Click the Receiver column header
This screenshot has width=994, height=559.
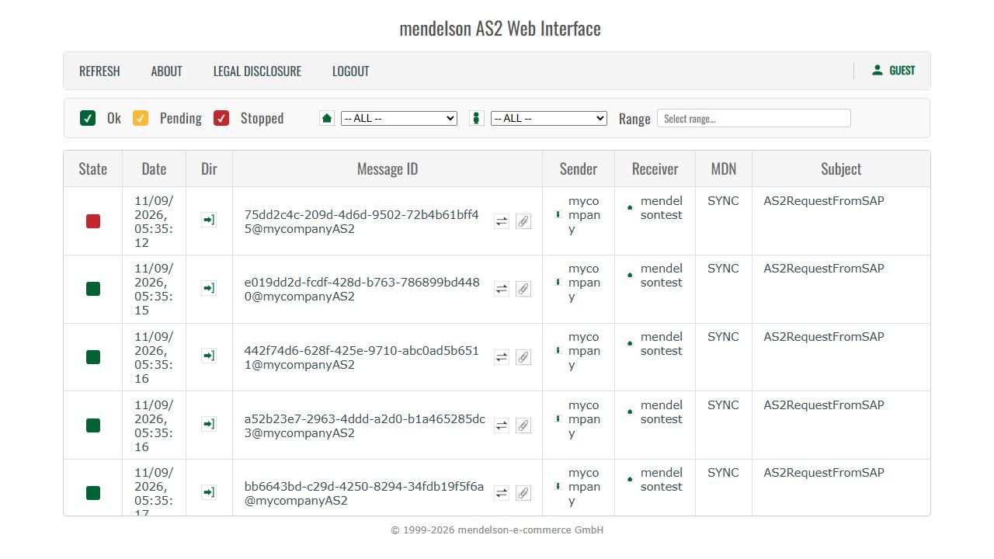tap(655, 168)
